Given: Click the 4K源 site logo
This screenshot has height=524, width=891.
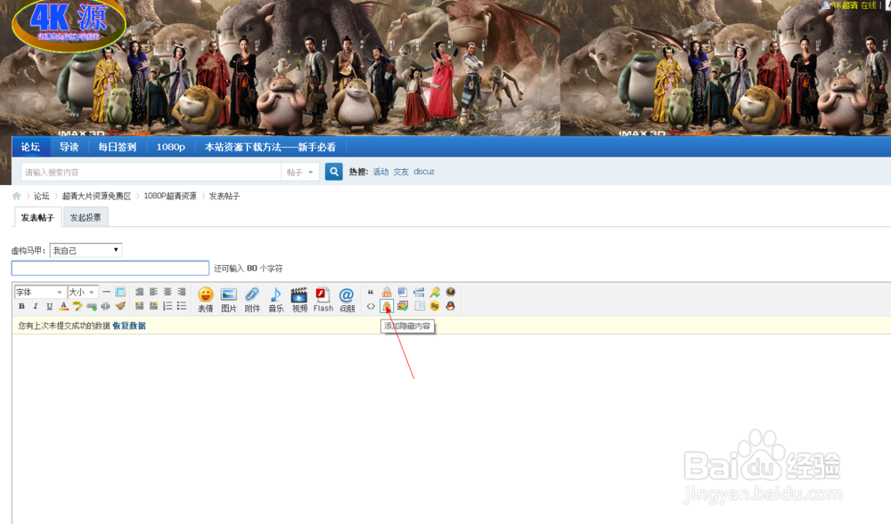Looking at the screenshot, I should pyautogui.click(x=69, y=24).
